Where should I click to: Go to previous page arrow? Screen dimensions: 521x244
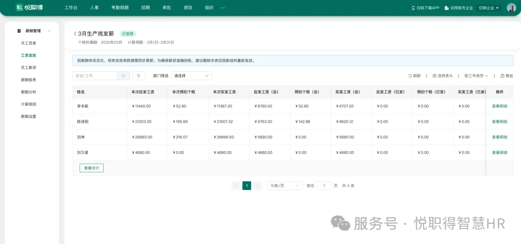(x=235, y=186)
